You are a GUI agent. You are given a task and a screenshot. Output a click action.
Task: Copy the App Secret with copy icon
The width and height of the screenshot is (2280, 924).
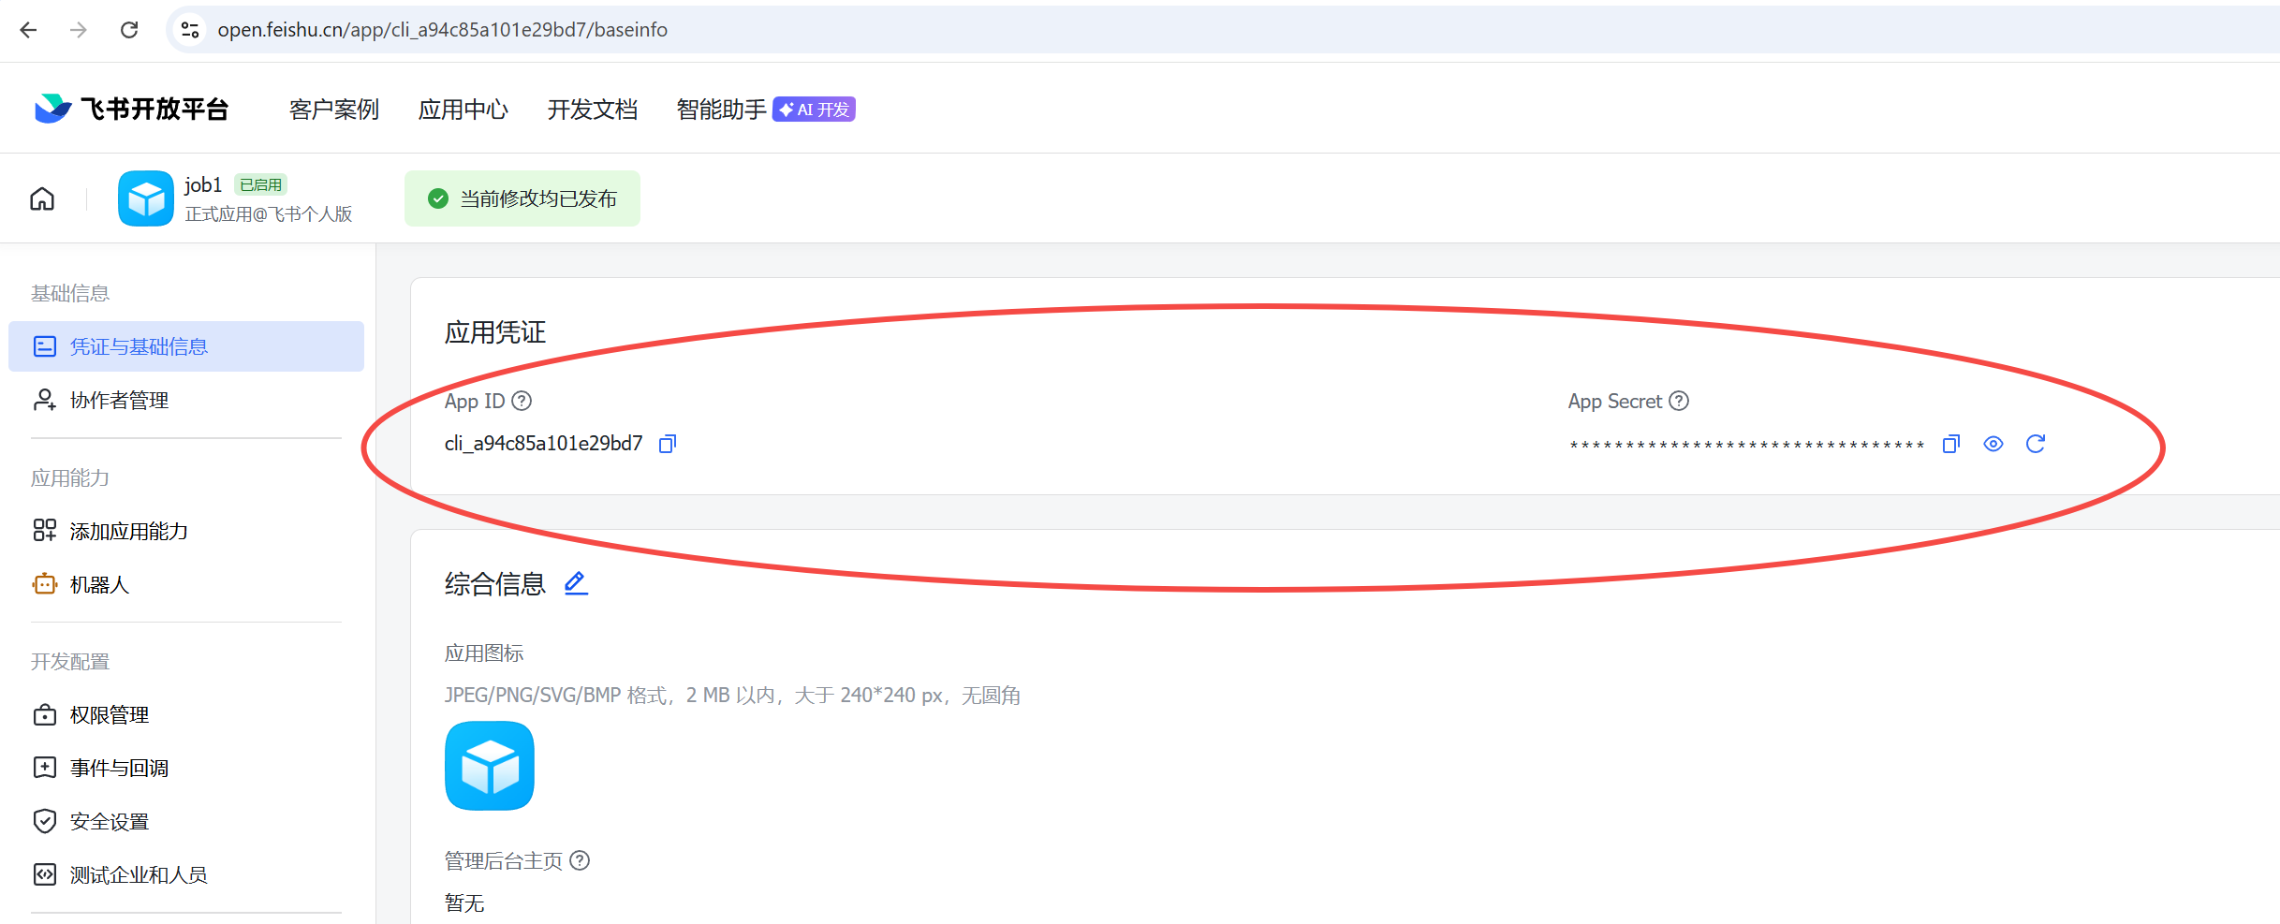tap(1951, 444)
